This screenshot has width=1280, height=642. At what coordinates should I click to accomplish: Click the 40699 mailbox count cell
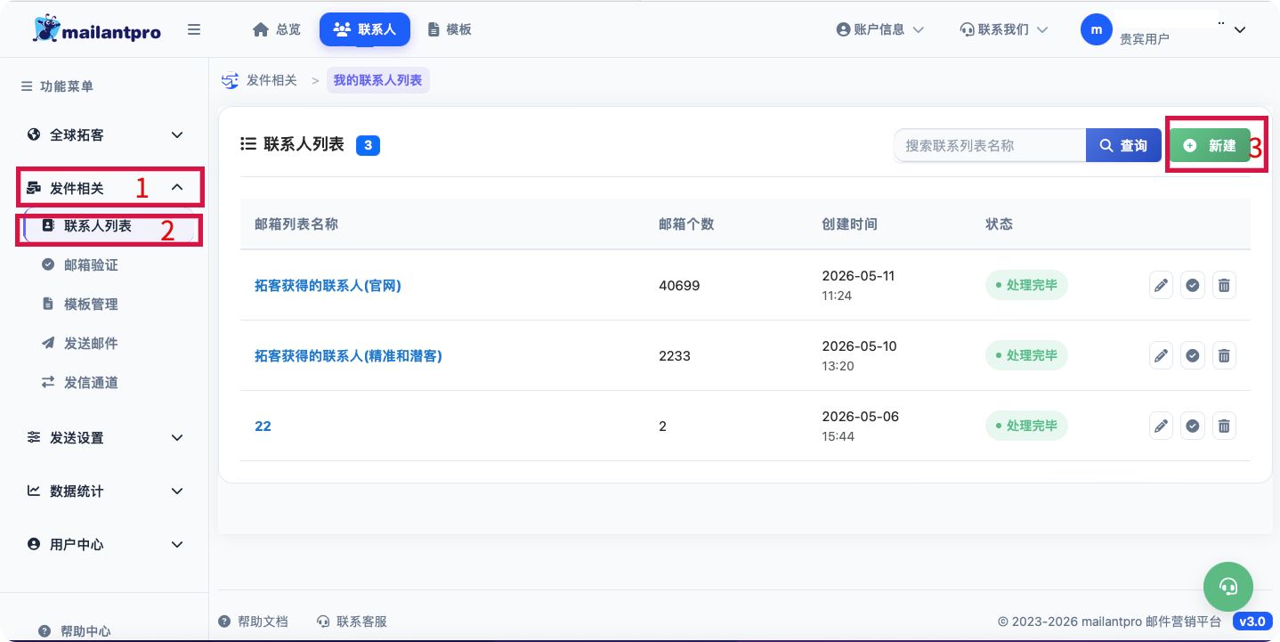point(679,286)
